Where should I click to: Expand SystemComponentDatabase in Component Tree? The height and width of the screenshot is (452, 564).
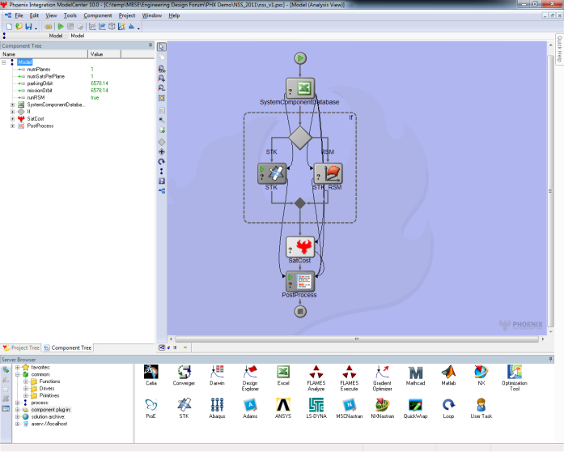13,104
